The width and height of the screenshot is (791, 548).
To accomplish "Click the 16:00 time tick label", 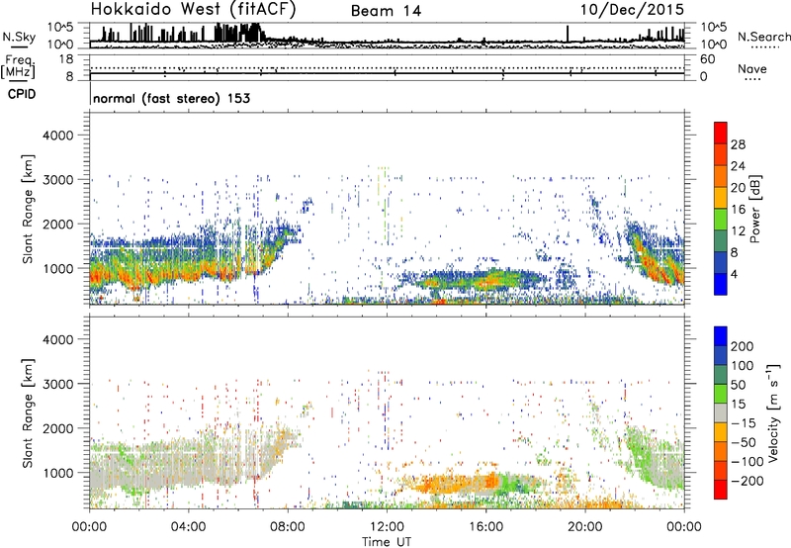I will tap(485, 527).
